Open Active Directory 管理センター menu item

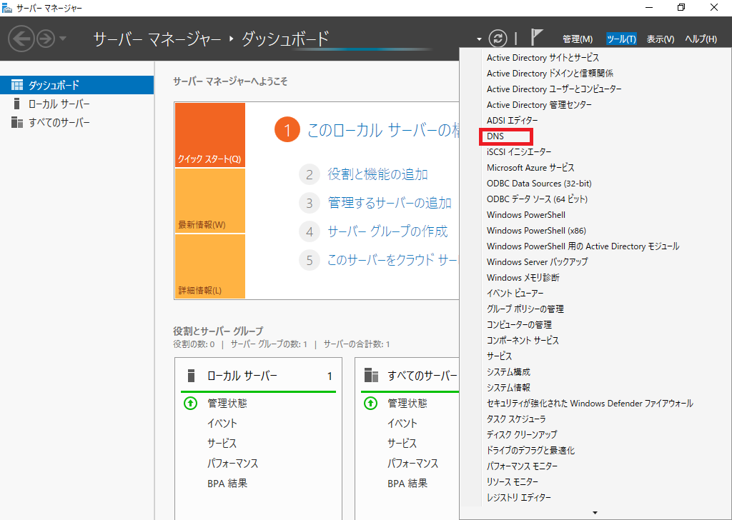539,105
